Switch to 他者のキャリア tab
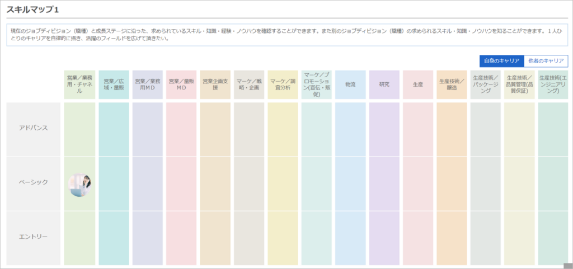The width and height of the screenshot is (573, 269). 546,61
